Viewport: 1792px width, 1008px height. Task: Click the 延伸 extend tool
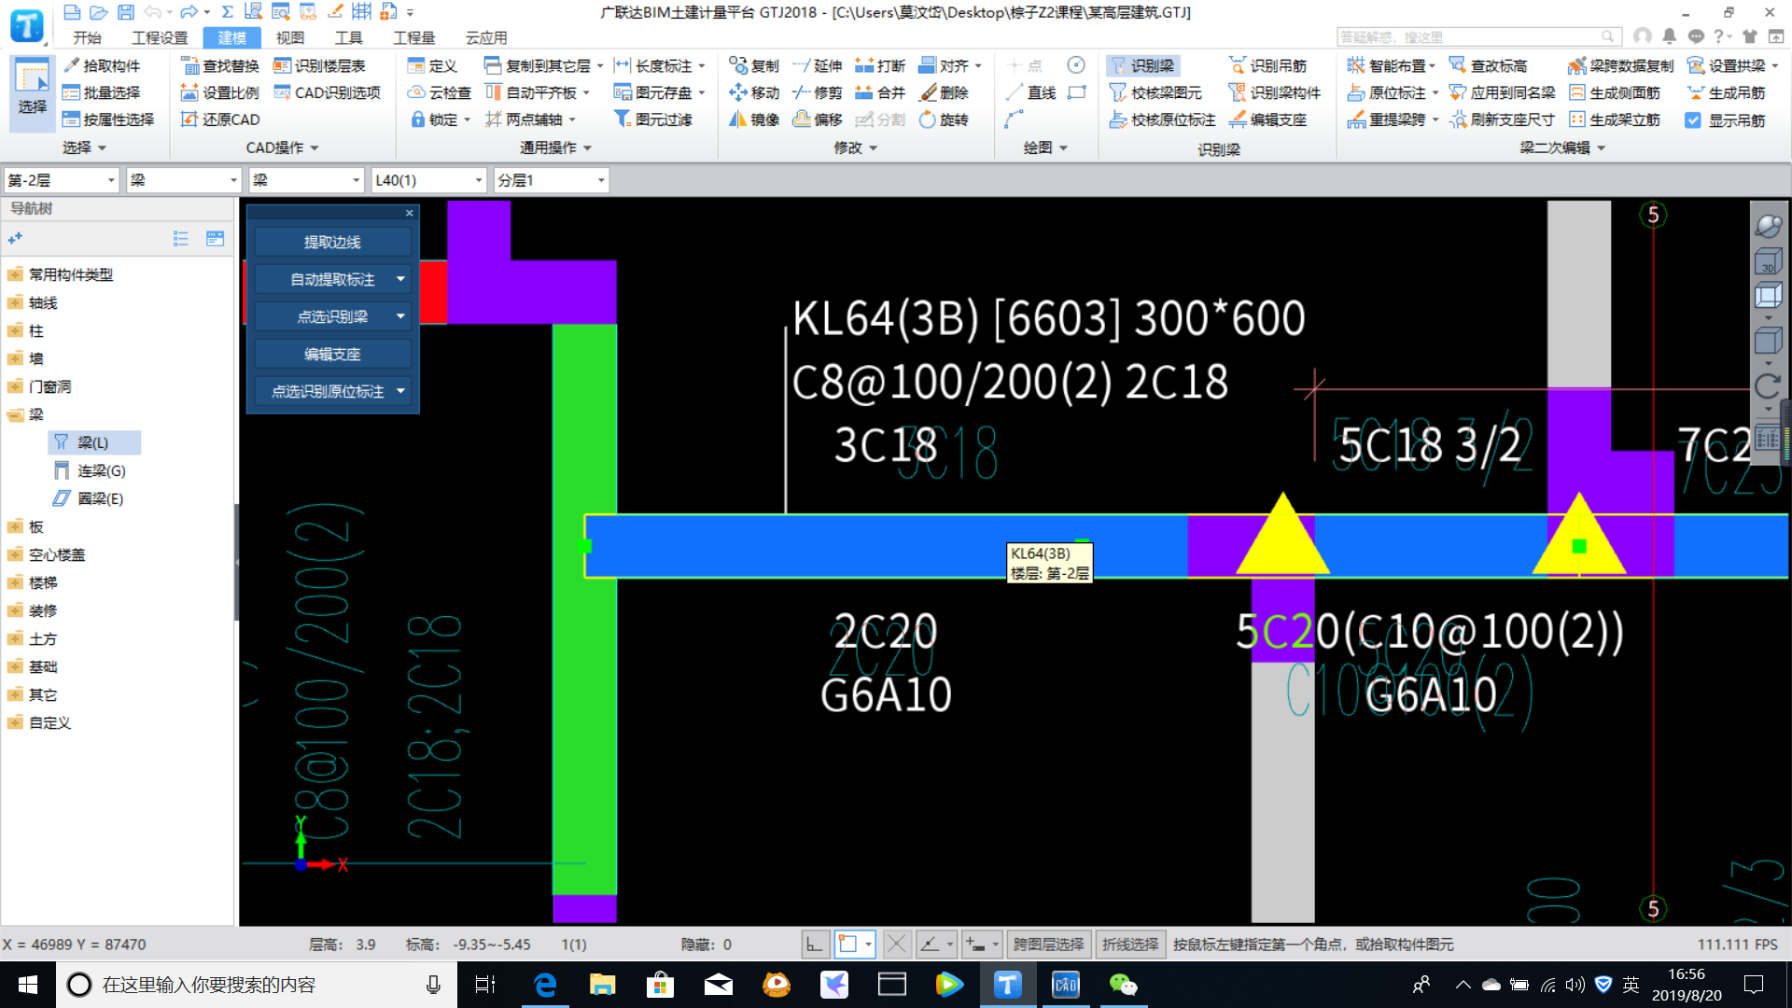click(x=817, y=65)
